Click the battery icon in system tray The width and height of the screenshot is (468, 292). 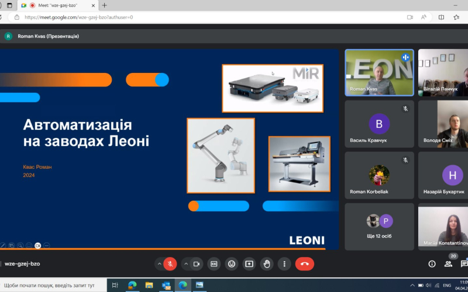[x=421, y=285]
